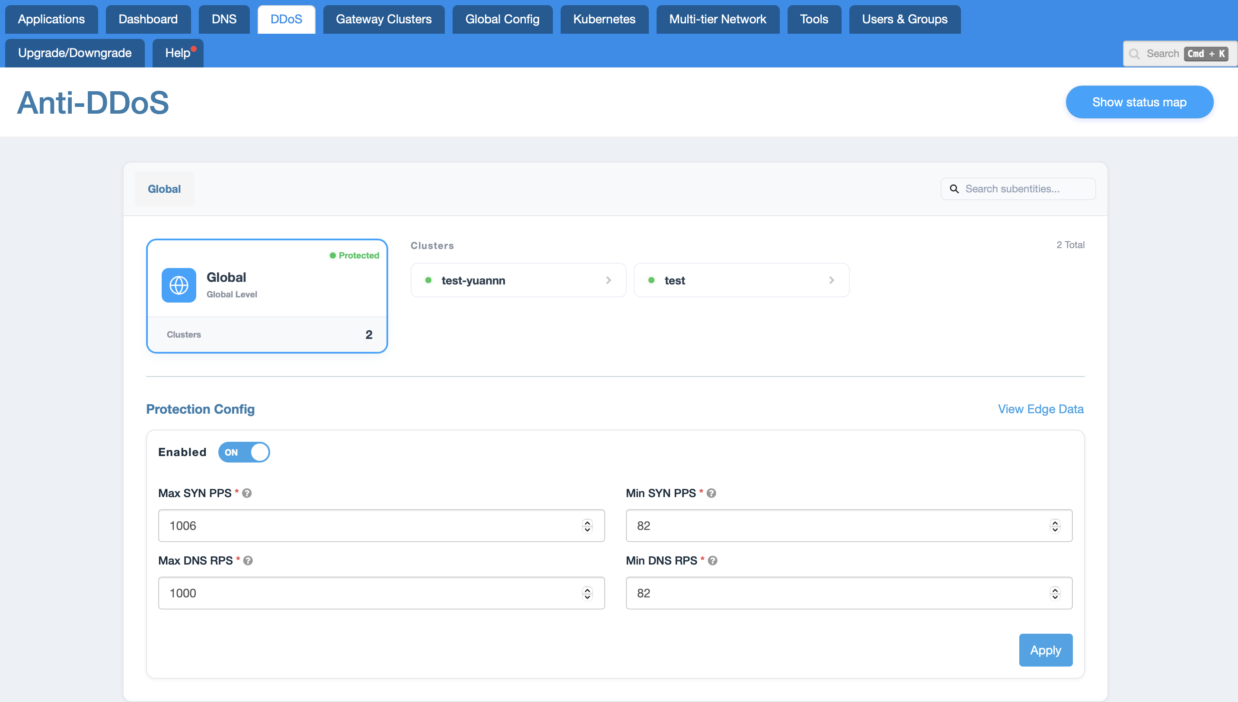Click the green status dot of test-yuannn
This screenshot has height=702, width=1238.
point(428,280)
